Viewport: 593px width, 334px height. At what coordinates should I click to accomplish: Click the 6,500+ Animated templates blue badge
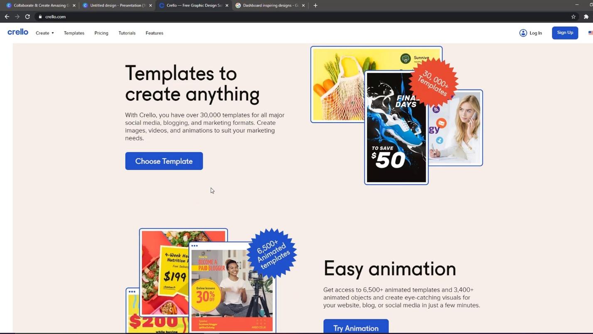click(272, 253)
